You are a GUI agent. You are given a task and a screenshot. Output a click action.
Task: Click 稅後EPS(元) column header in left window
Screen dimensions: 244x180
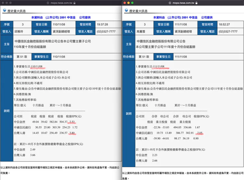pos(74,116)
